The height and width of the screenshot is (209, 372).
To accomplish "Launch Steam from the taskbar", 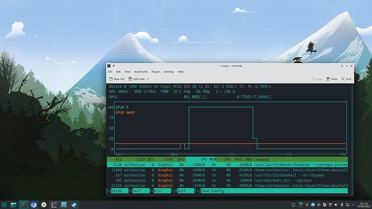I will click(x=74, y=205).
